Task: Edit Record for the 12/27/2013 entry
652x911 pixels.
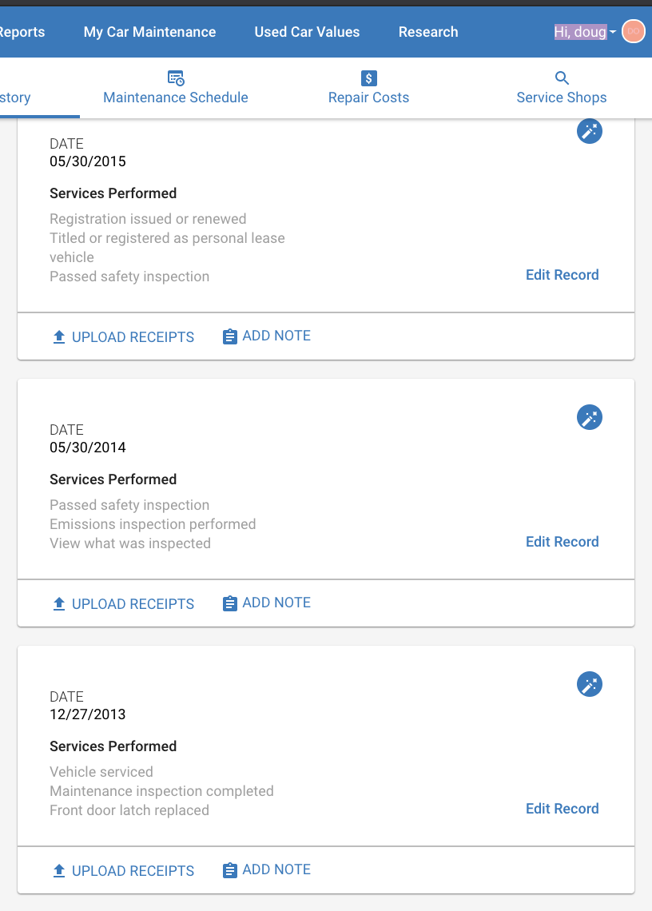Action: click(562, 809)
